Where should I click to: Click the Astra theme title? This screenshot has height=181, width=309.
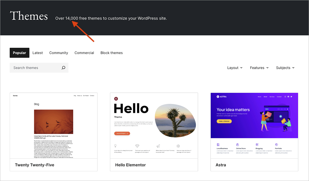tap(221, 165)
